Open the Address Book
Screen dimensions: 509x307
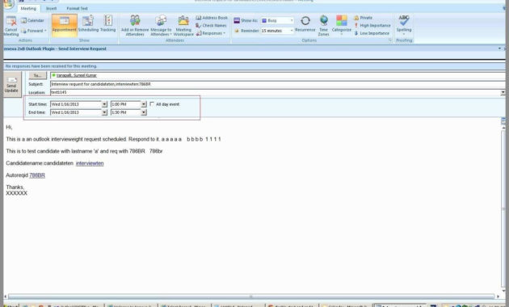(212, 18)
